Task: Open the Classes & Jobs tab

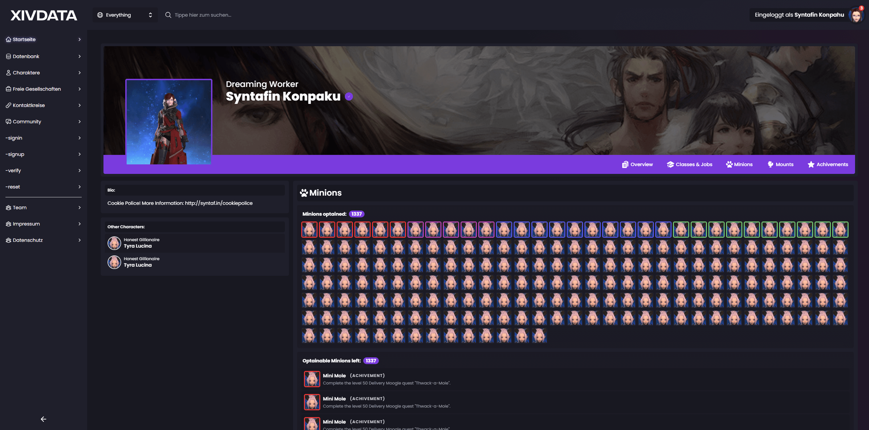Action: (x=690, y=164)
